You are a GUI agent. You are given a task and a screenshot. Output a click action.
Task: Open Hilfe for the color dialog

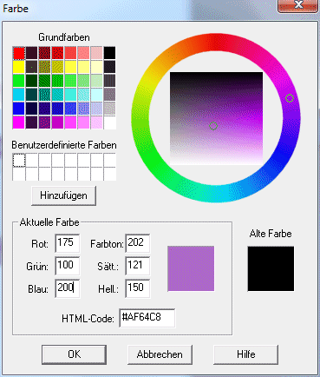246,354
